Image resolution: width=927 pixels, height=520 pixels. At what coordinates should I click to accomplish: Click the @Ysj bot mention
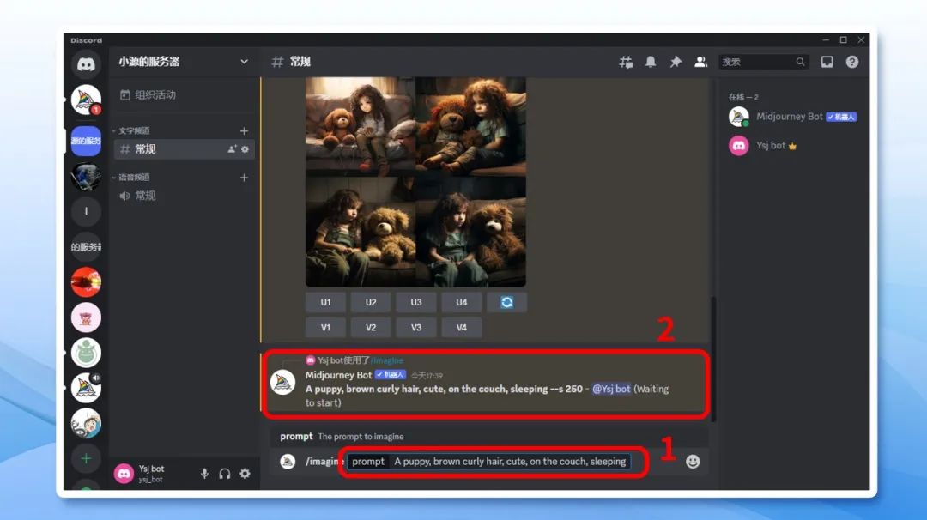point(611,389)
